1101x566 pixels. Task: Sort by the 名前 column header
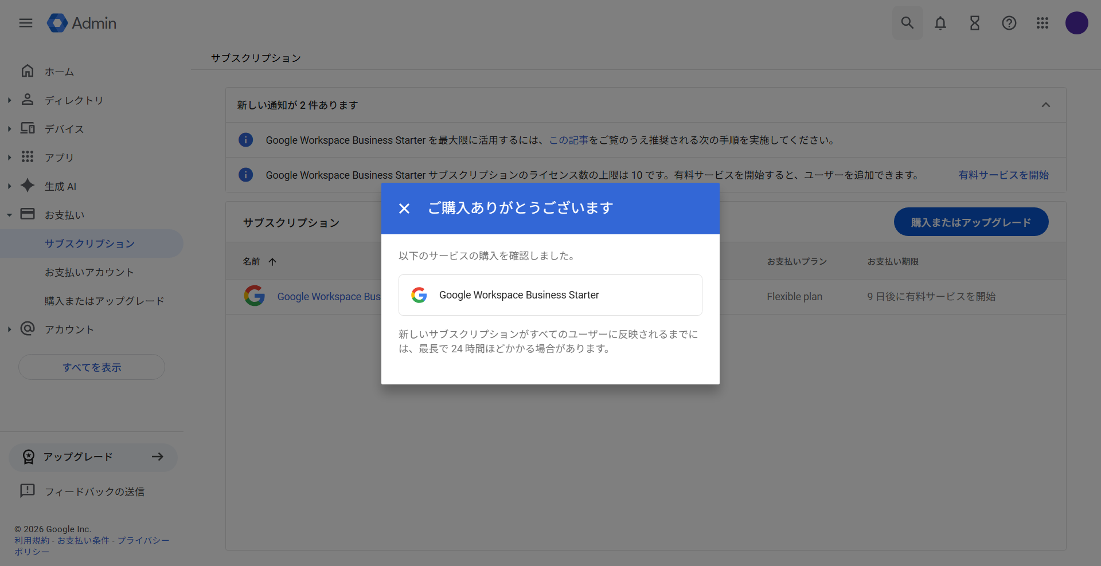[x=252, y=262]
